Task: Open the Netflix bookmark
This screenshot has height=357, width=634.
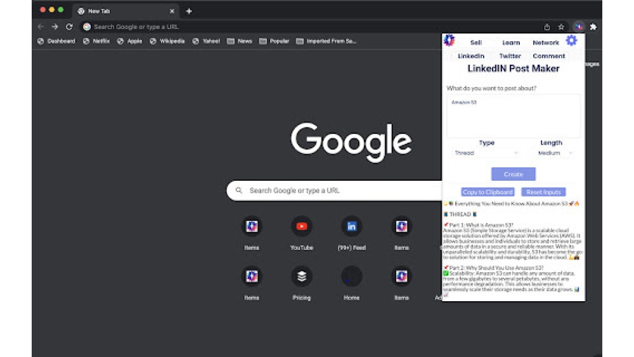Action: pyautogui.click(x=96, y=41)
